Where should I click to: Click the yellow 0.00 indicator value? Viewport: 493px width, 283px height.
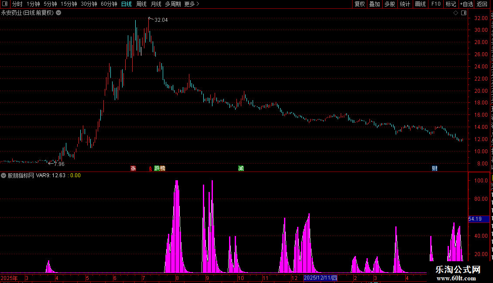tap(75, 175)
